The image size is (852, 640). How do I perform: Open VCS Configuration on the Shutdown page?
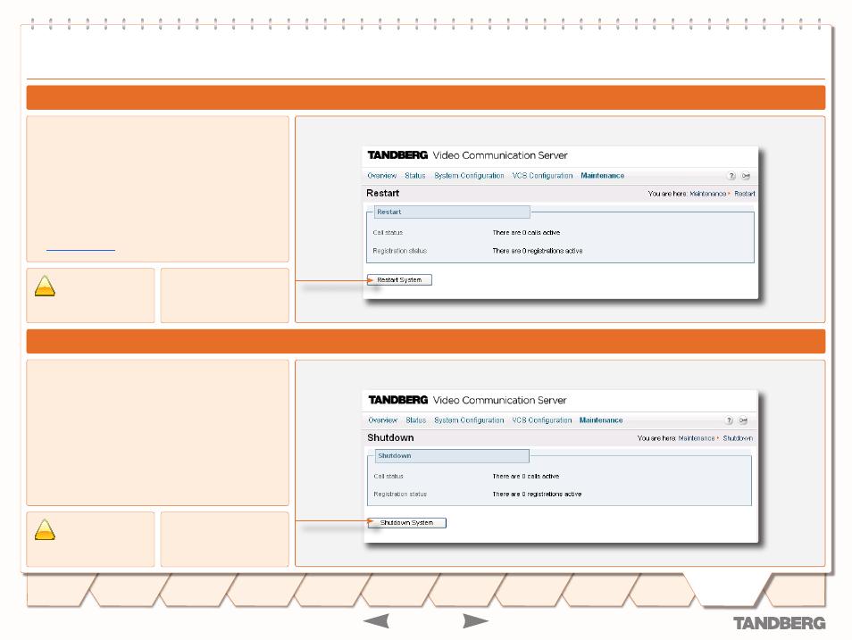[542, 420]
